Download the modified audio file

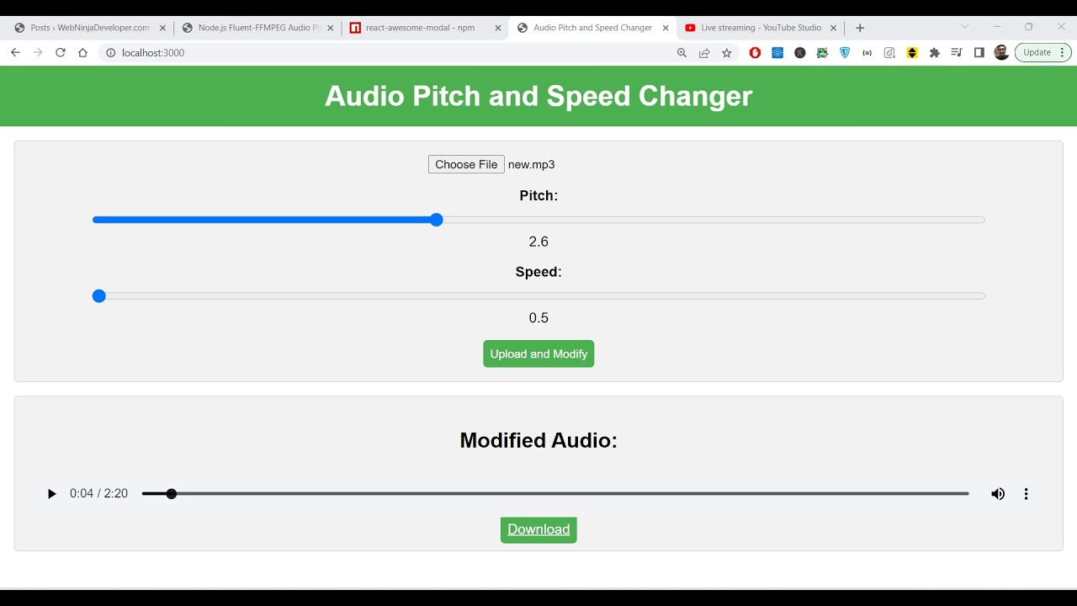tap(538, 529)
